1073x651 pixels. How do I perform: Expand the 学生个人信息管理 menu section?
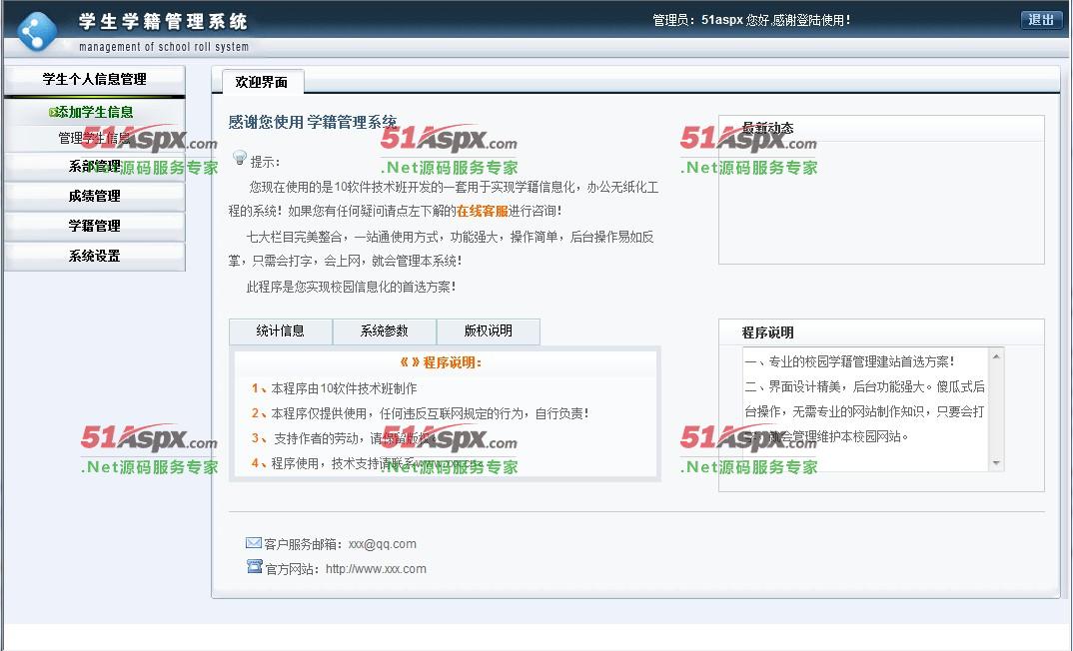point(95,79)
